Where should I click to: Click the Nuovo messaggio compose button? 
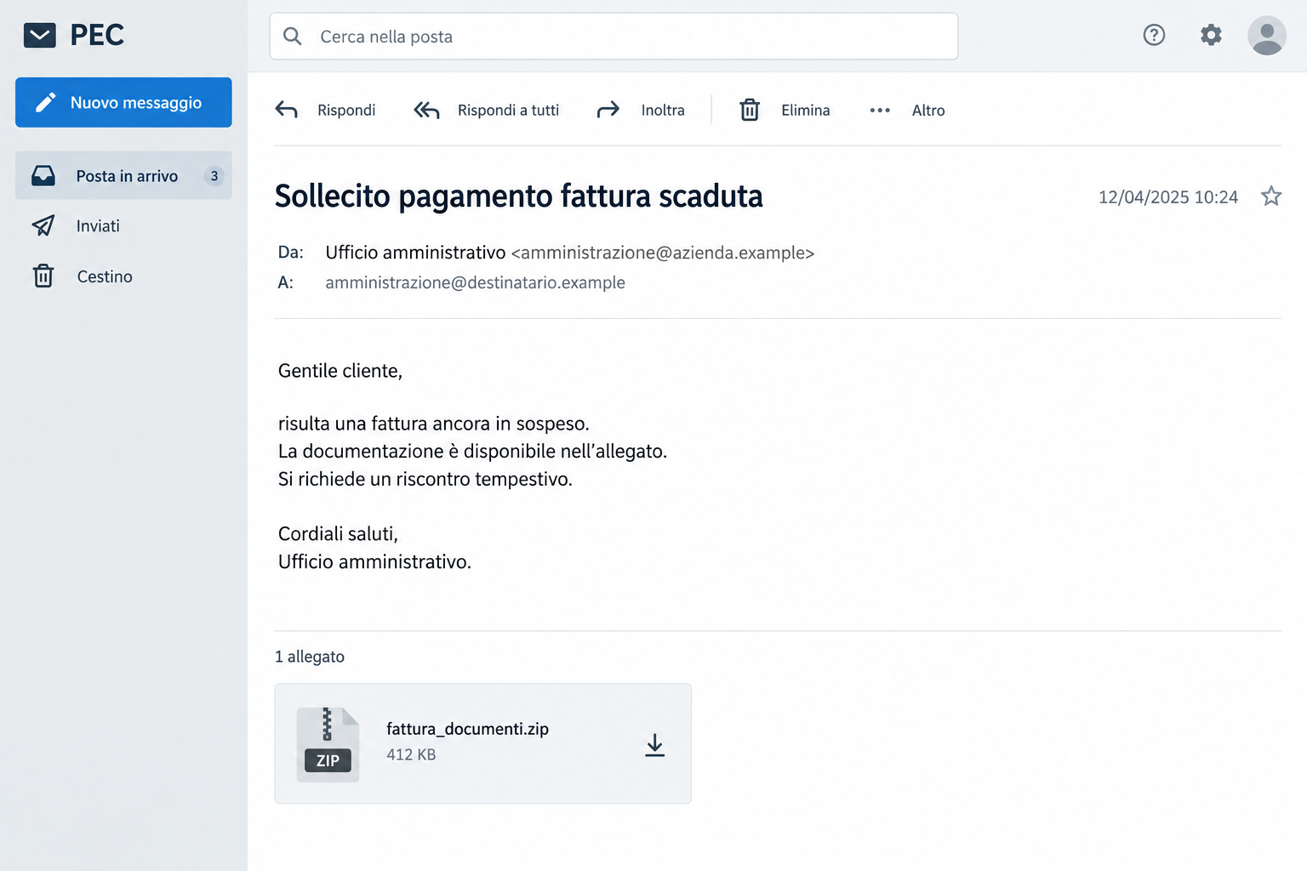[x=123, y=102]
